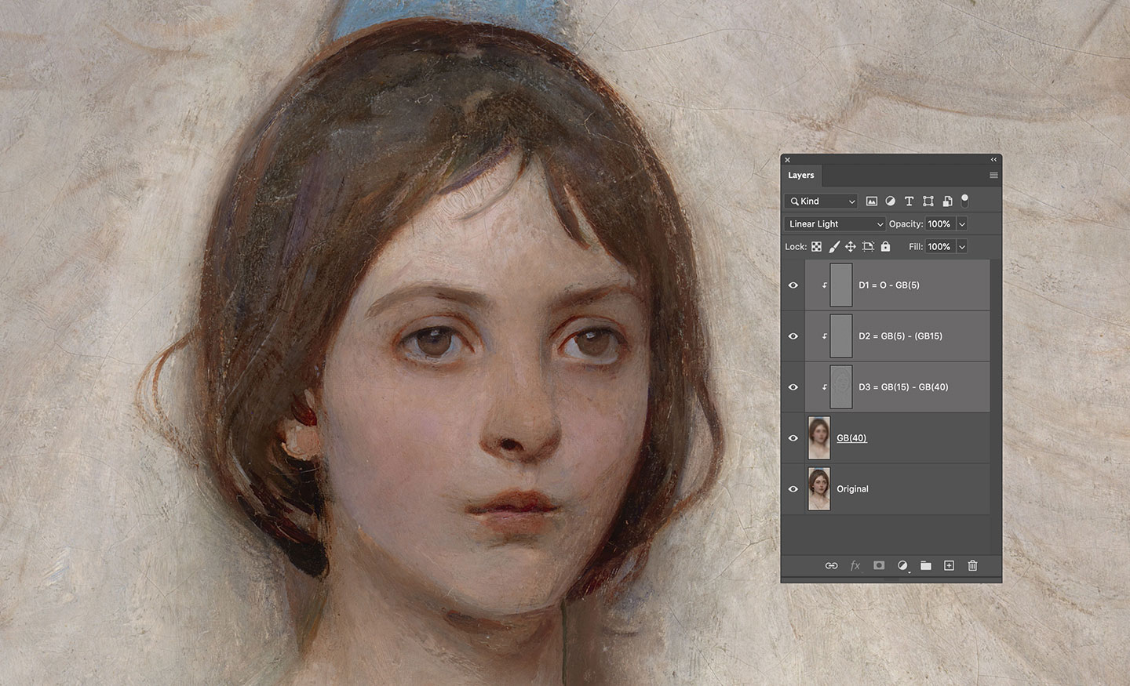Hide the D2 = GB(5) - (GB15) layer
This screenshot has height=686, width=1130.
pyautogui.click(x=793, y=336)
